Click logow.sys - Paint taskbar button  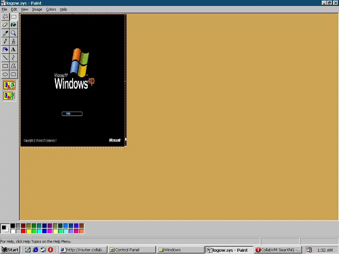tap(229, 250)
